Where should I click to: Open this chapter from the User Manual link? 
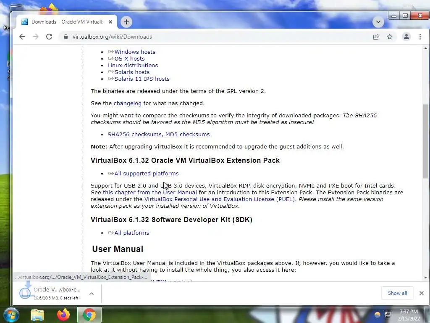150,192
